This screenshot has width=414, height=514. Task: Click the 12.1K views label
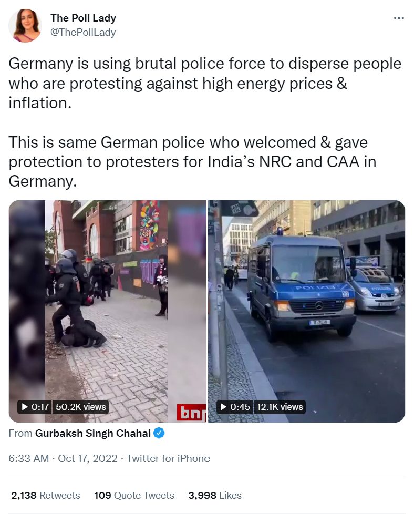280,407
